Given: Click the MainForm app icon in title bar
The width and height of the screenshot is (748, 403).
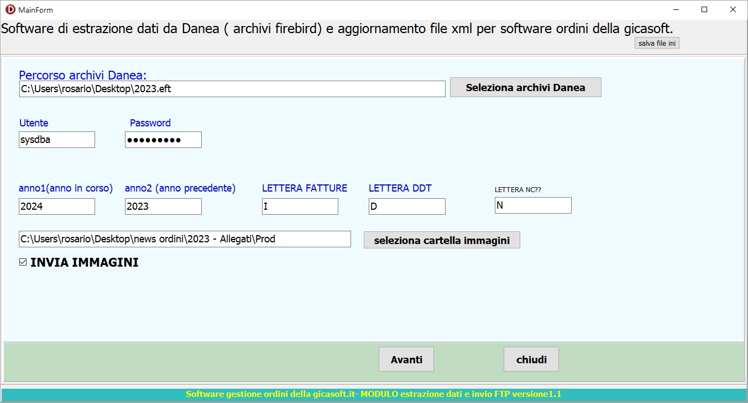Looking at the screenshot, I should pos(10,9).
